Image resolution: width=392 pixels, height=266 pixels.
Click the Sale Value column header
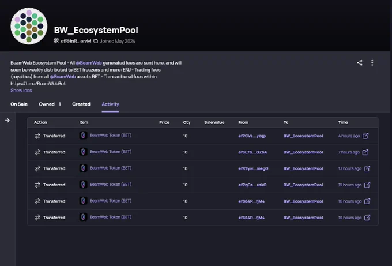coord(214,122)
